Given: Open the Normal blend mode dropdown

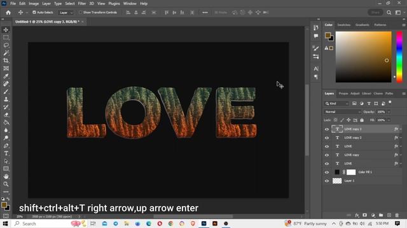Looking at the screenshot, I should coord(342,112).
